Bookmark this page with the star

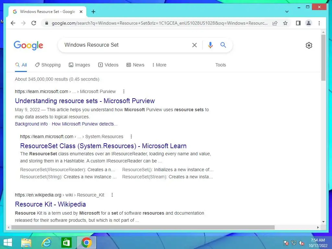point(285,23)
